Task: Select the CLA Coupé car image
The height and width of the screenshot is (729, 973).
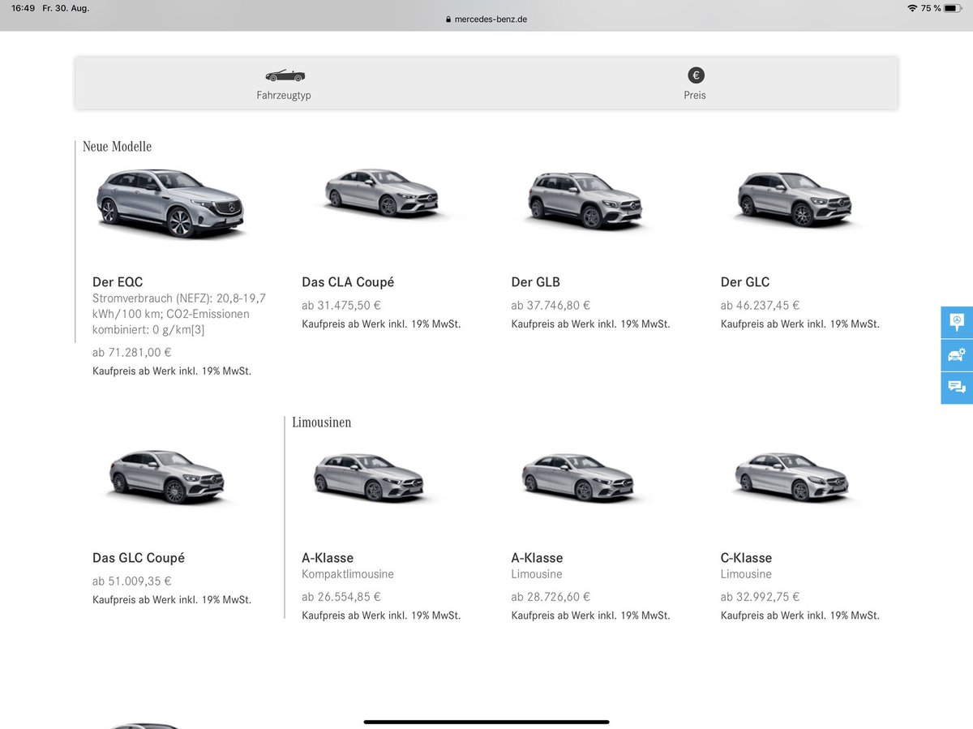Action: tap(382, 193)
